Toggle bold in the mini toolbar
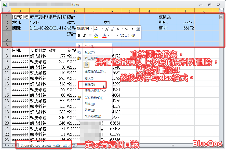Viewport: 226px width, 150px height. (x=79, y=36)
